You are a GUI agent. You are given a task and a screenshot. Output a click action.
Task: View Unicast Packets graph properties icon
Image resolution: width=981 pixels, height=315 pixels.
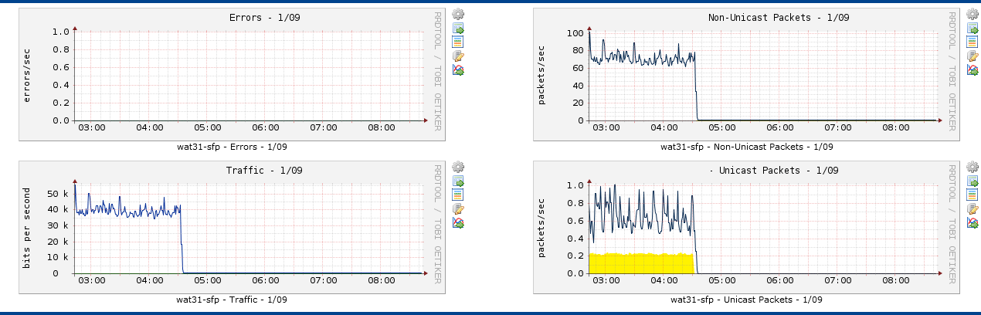click(x=973, y=195)
